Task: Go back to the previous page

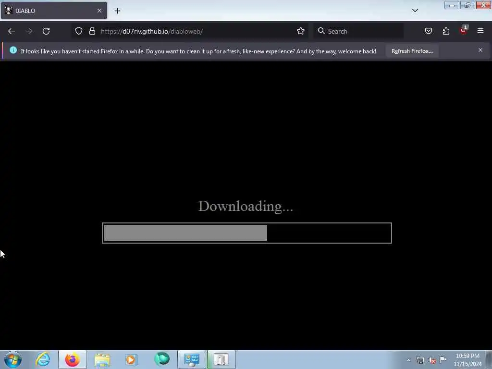Action: 12,31
